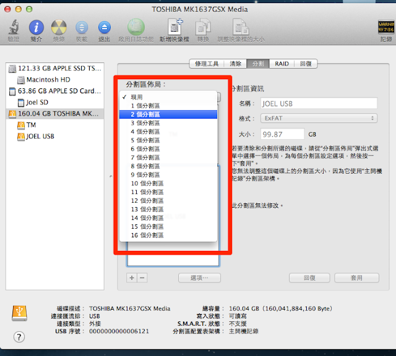The height and width of the screenshot is (356, 396).
Task: Choose 3 個分割區 in layout menu
Action: pyautogui.click(x=168, y=123)
